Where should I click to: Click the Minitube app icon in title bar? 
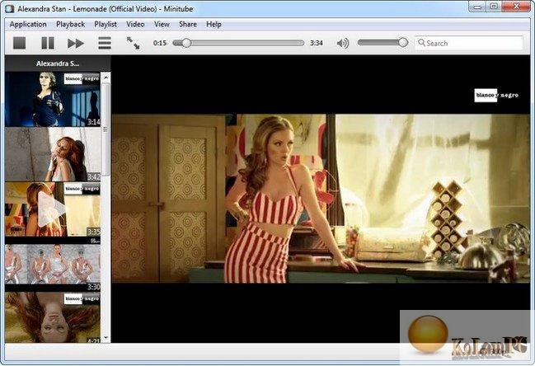(x=10, y=8)
